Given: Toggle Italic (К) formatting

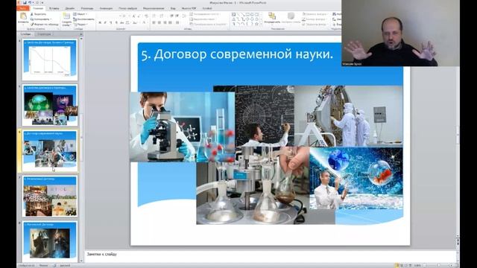Looking at the screenshot, I should [x=105, y=22].
